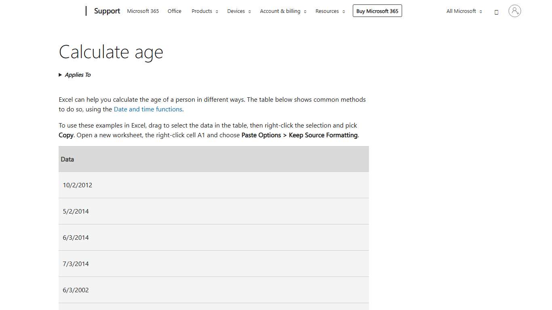Image resolution: width=552 pixels, height=310 pixels.
Task: Open the account sign-in icon
Action: coord(514,11)
